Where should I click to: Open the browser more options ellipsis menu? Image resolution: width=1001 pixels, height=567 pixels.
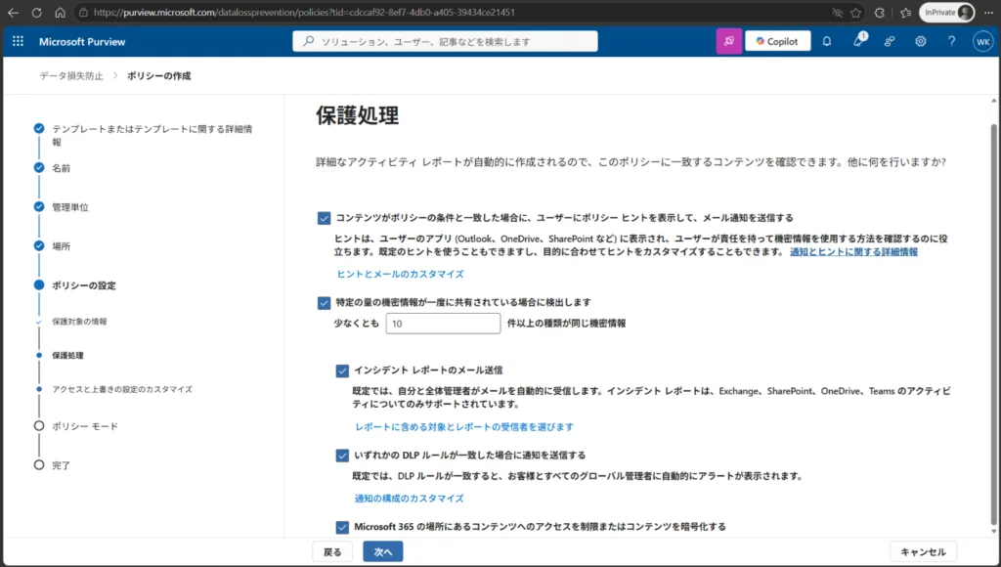click(x=989, y=12)
